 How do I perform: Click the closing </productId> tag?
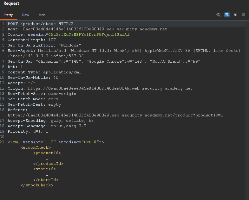coord(48,164)
